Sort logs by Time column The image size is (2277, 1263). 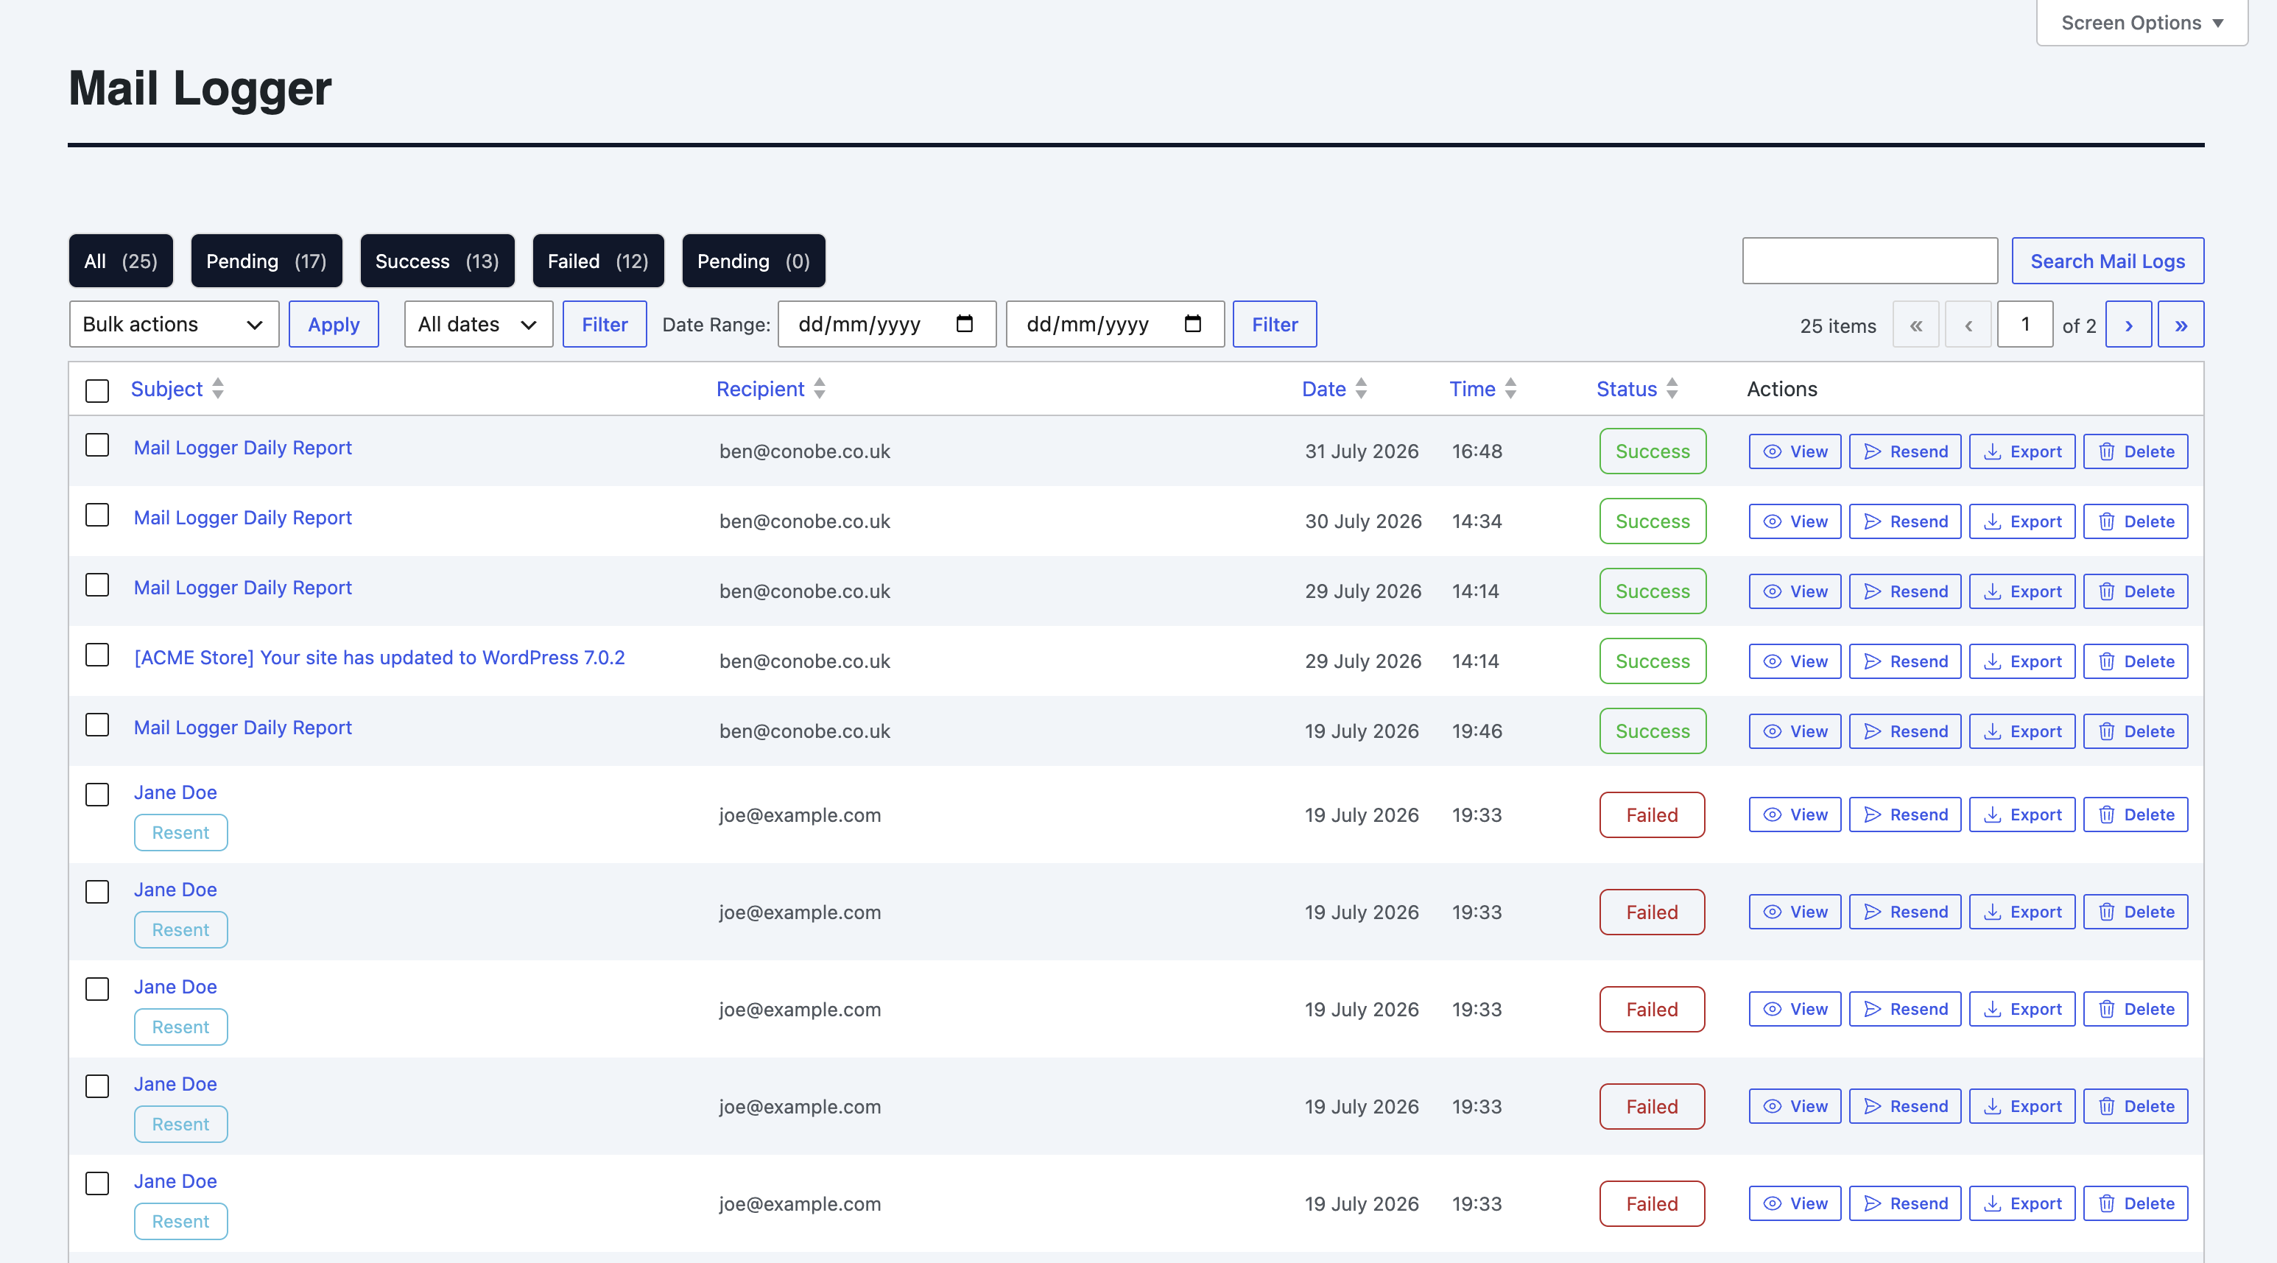coord(1482,389)
